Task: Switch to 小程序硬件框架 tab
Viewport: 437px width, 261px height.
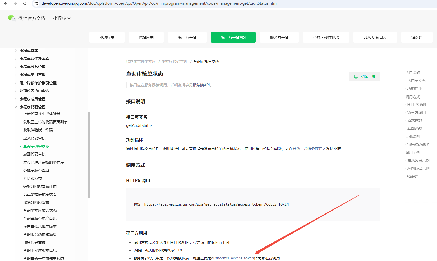Action: [x=326, y=37]
